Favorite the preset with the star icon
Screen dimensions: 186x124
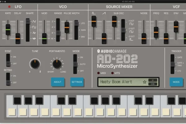pos(144,82)
